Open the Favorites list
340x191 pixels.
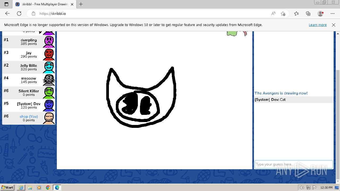coord(296,14)
